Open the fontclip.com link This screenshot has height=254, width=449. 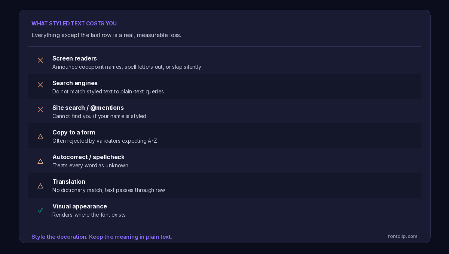pyautogui.click(x=403, y=236)
